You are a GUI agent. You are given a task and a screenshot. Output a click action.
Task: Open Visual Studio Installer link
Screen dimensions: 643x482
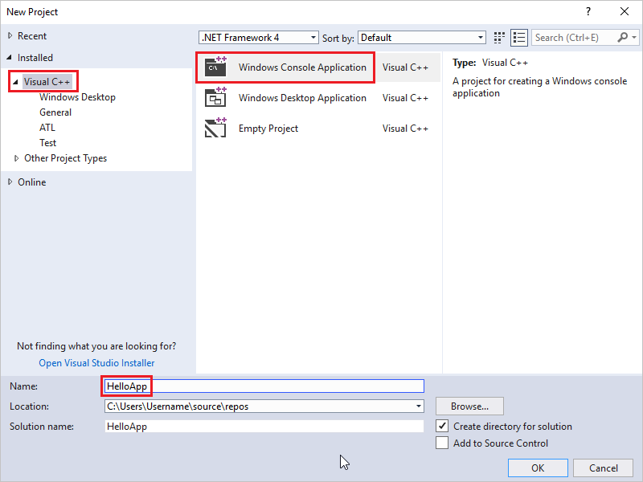pyautogui.click(x=96, y=363)
